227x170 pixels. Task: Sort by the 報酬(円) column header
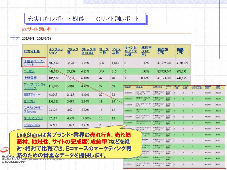click(180, 51)
